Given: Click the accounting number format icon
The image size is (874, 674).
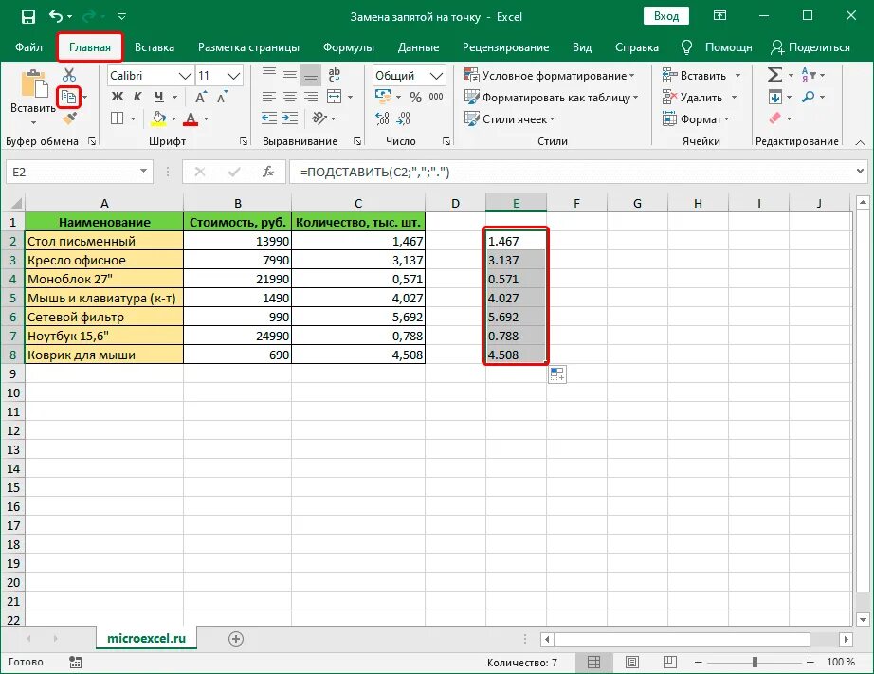Looking at the screenshot, I should tap(383, 97).
